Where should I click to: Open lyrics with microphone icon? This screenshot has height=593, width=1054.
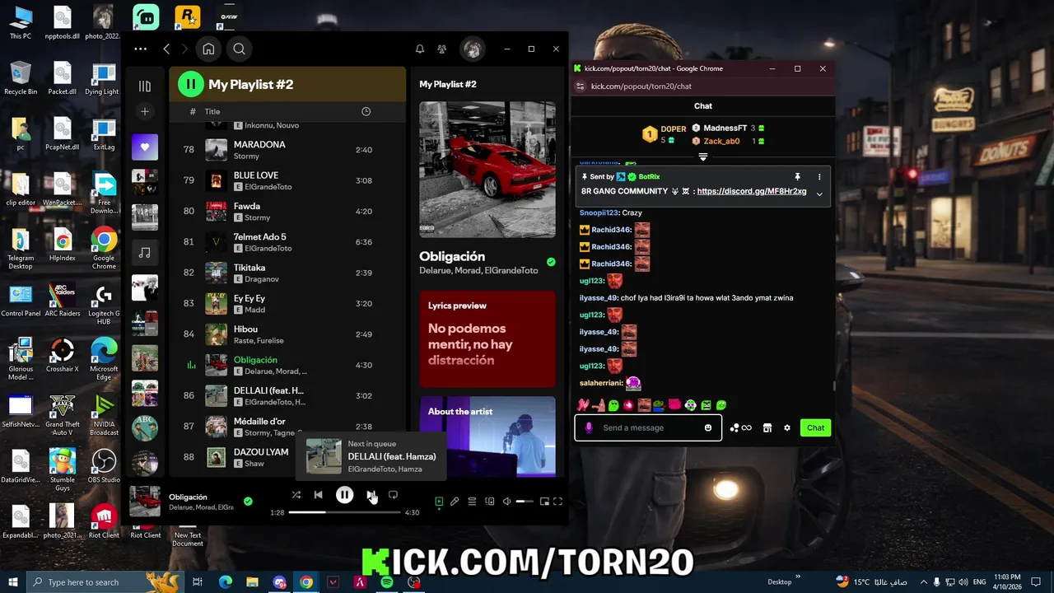pyautogui.click(x=455, y=502)
